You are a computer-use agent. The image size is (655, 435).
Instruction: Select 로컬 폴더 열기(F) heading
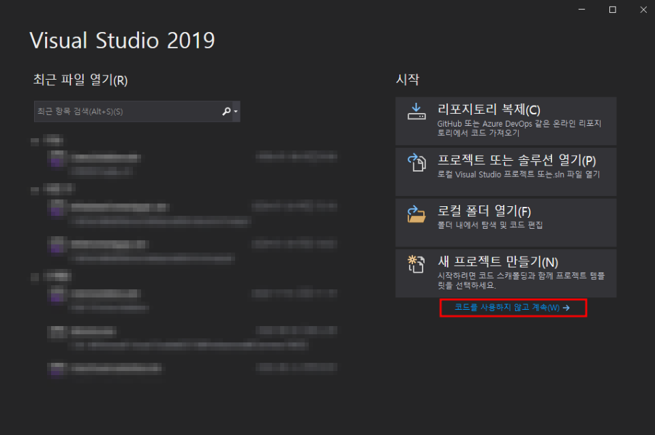484,211
